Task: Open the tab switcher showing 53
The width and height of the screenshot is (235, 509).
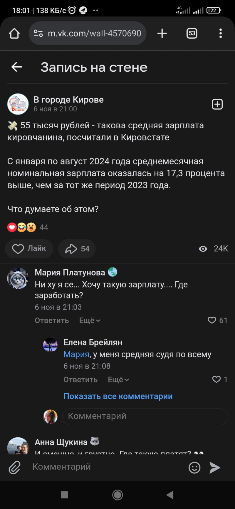Action: point(192,33)
